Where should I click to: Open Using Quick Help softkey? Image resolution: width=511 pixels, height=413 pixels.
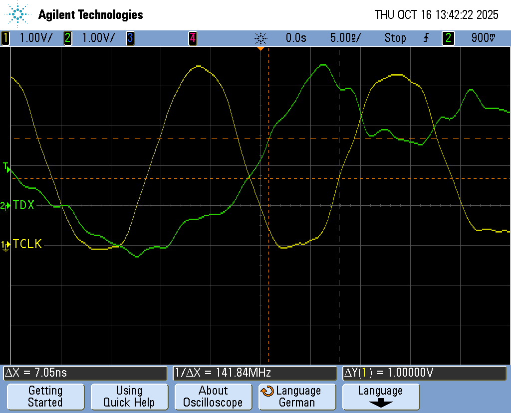(x=129, y=397)
